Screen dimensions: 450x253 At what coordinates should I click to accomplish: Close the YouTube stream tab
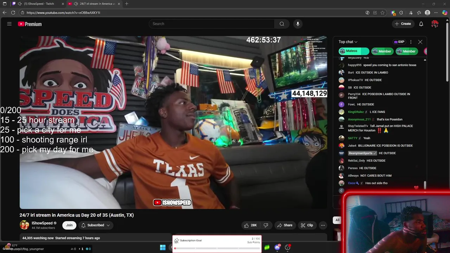[119, 4]
